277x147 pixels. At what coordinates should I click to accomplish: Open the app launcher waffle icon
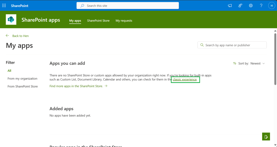[x=4, y=6]
